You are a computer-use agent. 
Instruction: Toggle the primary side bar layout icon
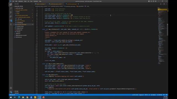pos(149,1)
